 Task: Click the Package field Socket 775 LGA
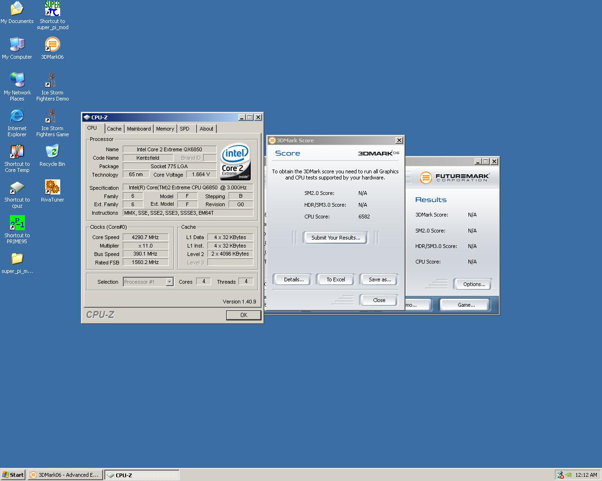pos(169,166)
